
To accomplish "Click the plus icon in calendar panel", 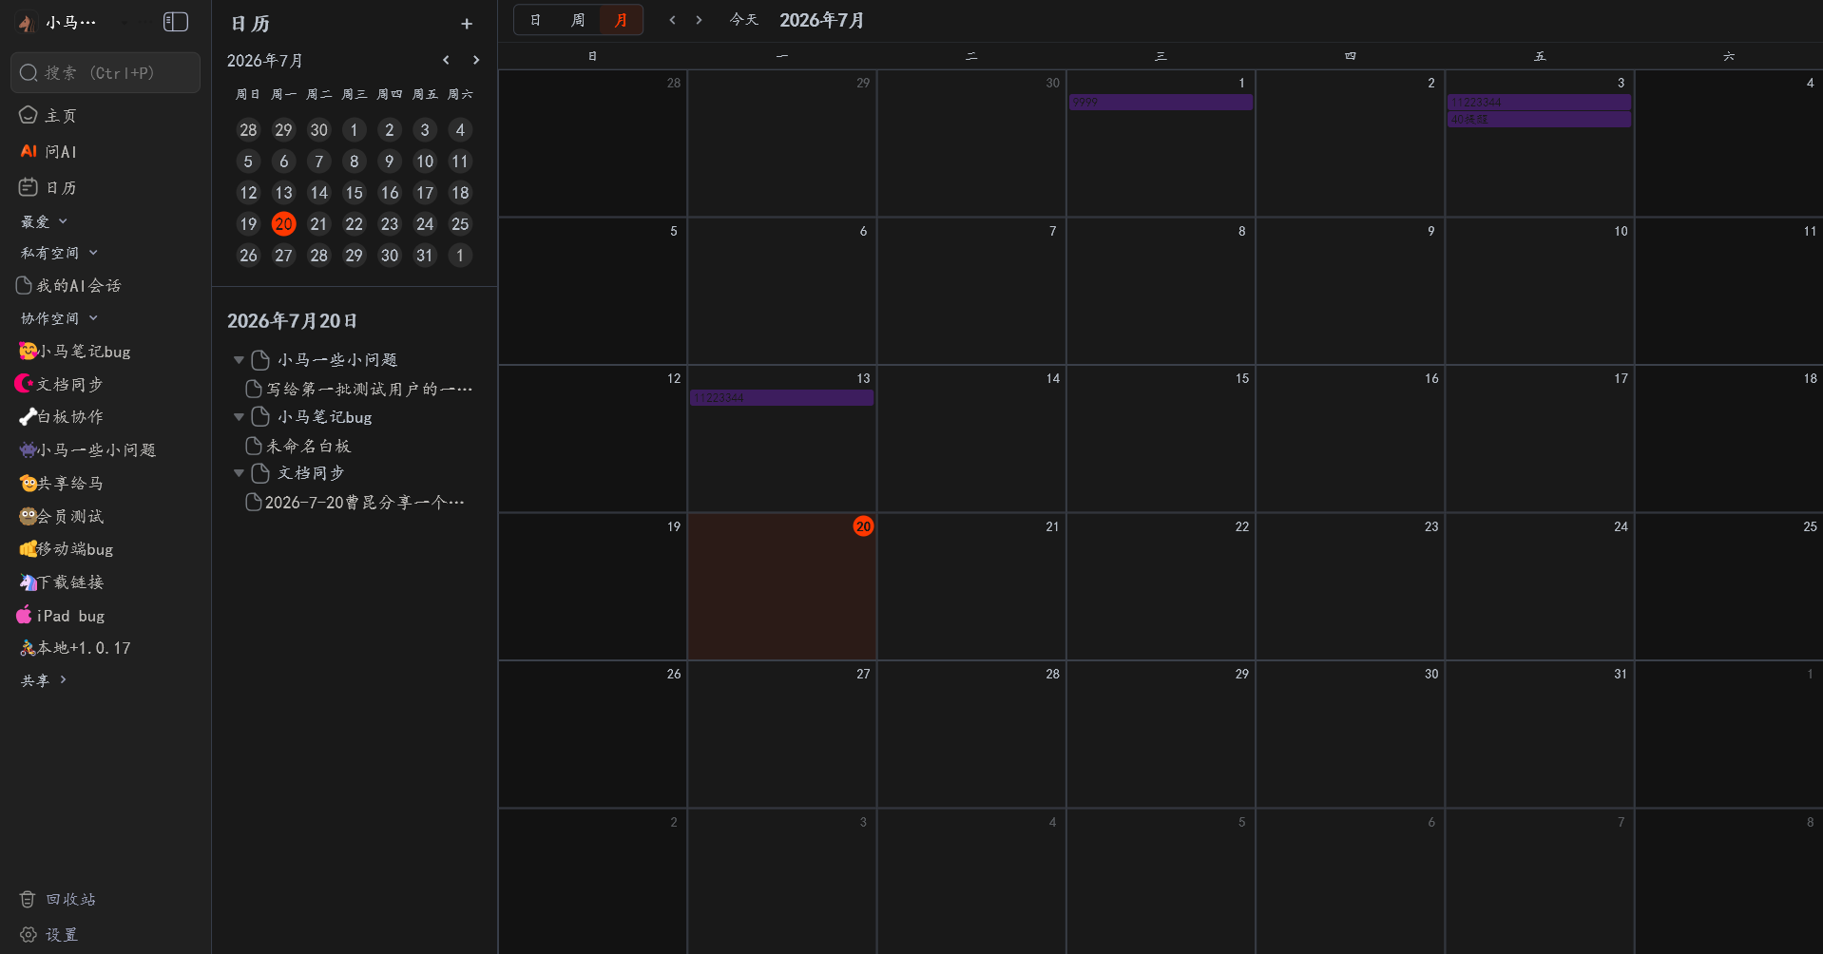I will 467,24.
